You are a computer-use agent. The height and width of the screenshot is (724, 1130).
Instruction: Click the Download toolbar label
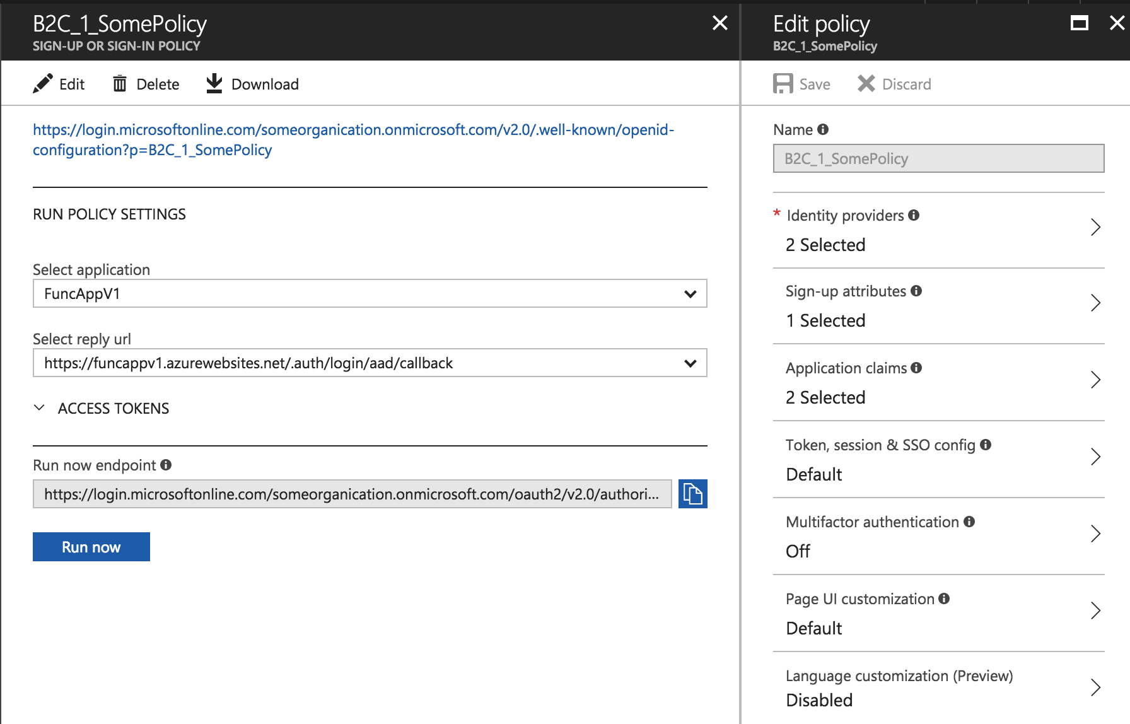(x=265, y=85)
